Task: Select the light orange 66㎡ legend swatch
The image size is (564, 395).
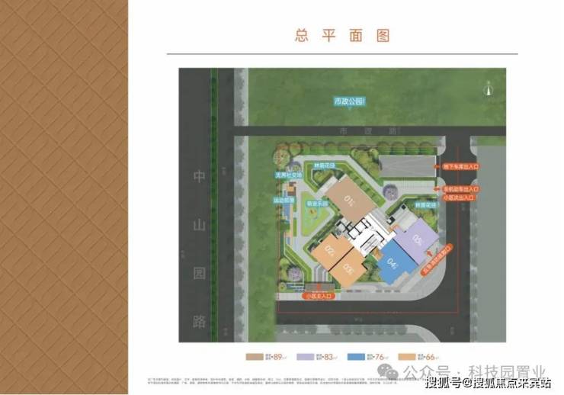Action: coord(407,357)
